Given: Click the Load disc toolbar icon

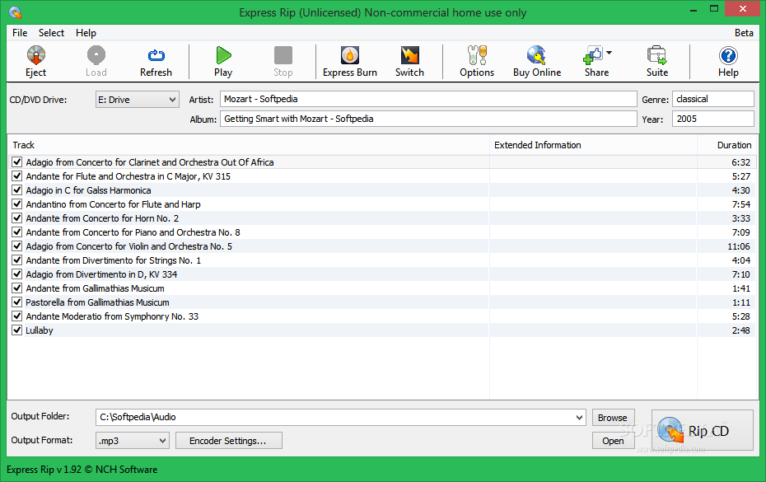Looking at the screenshot, I should coord(96,56).
